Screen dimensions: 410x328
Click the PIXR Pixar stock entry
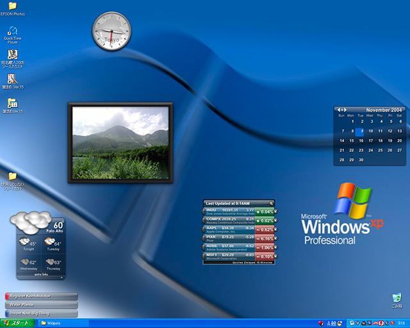click(x=229, y=238)
